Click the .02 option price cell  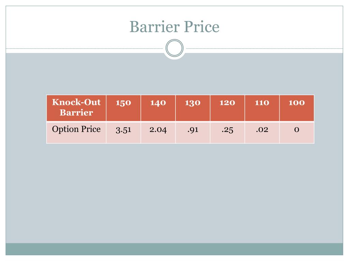coord(262,133)
